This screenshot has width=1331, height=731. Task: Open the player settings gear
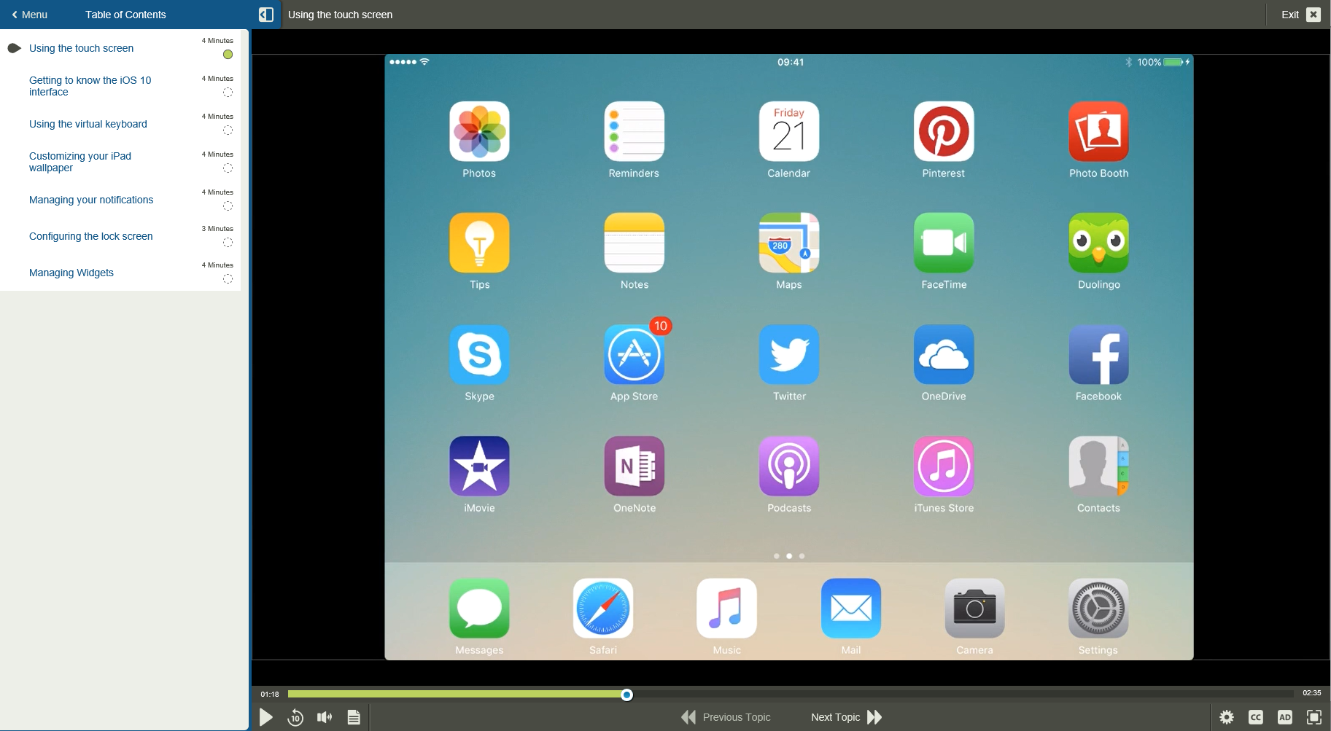pos(1227,717)
